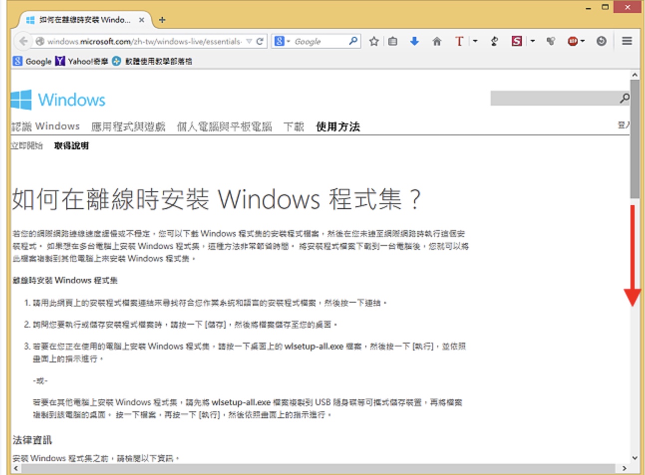Screen dimensions: 645x475
Task: Click the heading 如何在離線時安裝 Windows 程式集
Action: click(x=216, y=199)
